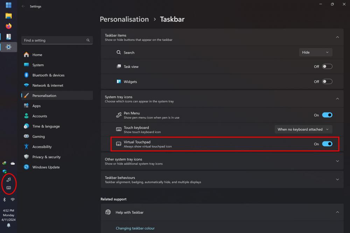Viewport: 350px width, 233px height.
Task: Open Firefox from the taskbar
Action: pyautogui.click(x=9, y=26)
